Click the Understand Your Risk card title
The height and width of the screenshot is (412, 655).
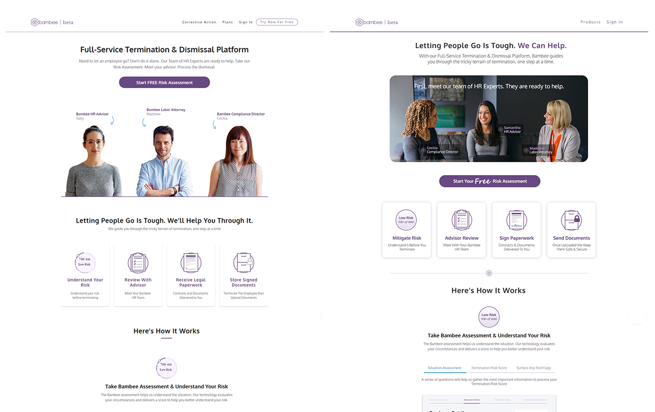[x=85, y=283]
